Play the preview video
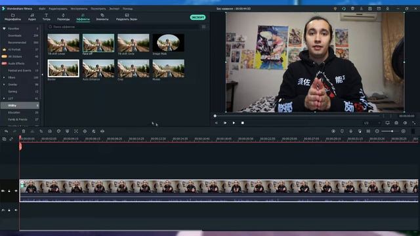Viewport: 420px width, 236px height. click(x=234, y=123)
